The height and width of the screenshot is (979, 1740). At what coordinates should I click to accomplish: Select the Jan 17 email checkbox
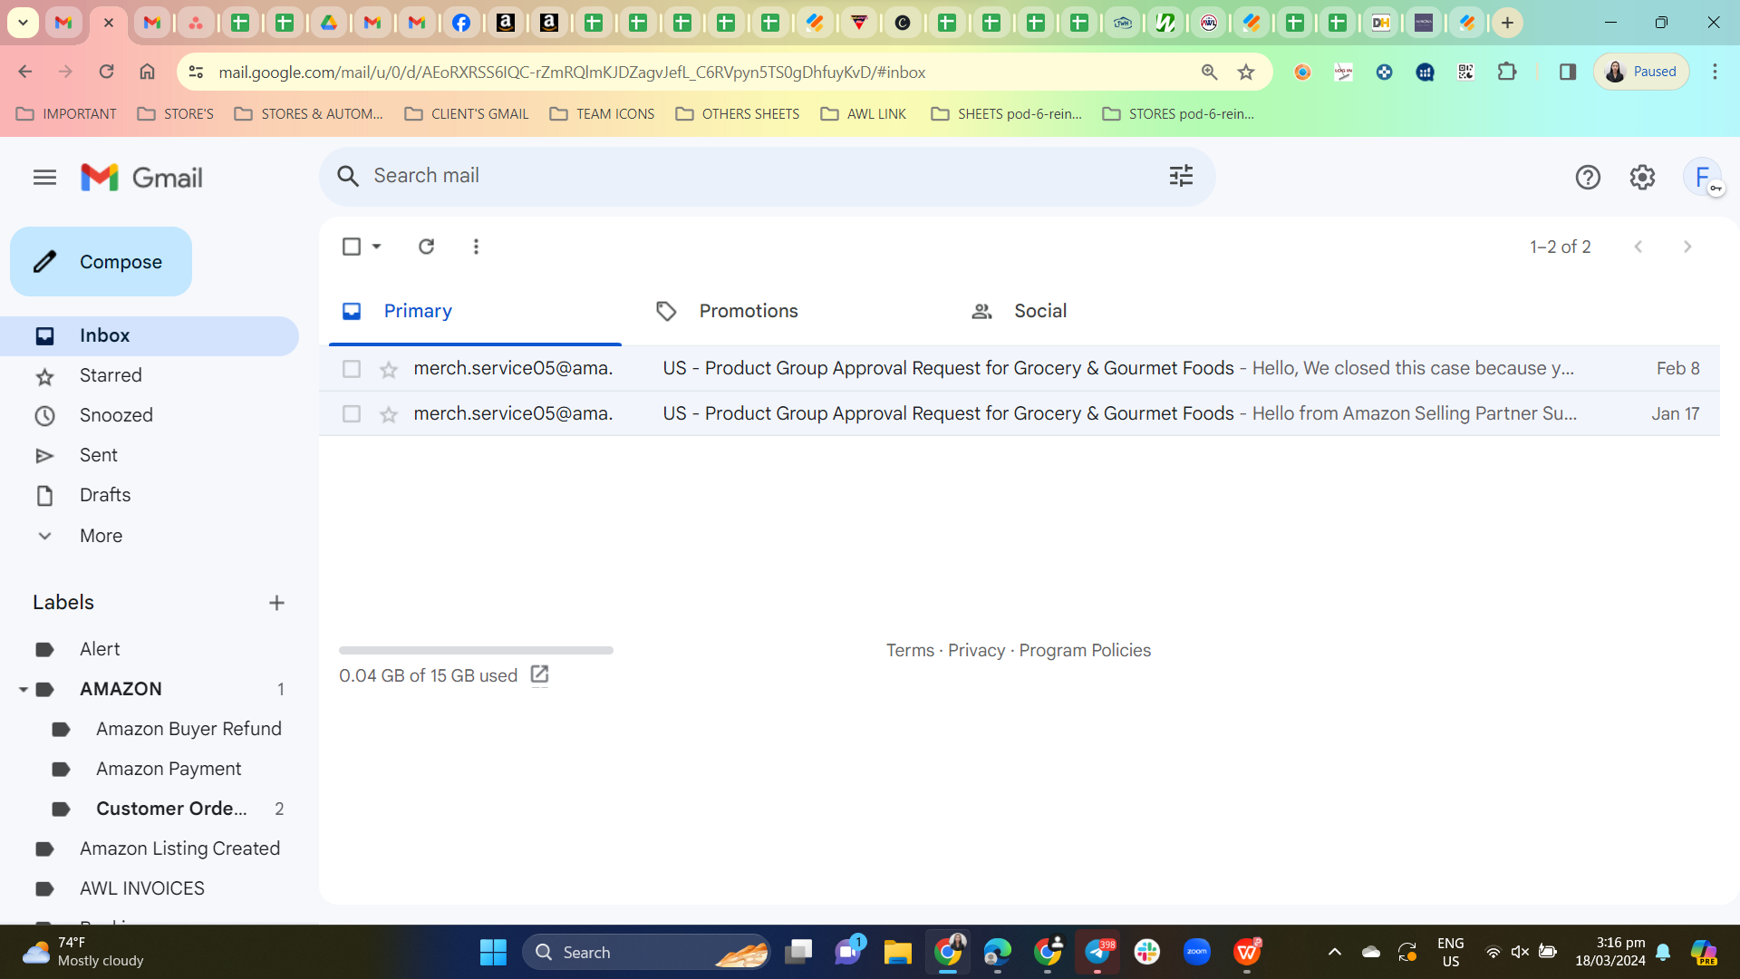pyautogui.click(x=352, y=414)
